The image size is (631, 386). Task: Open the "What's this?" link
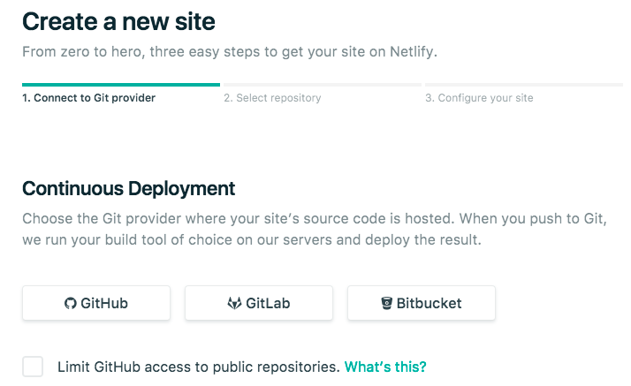385,367
